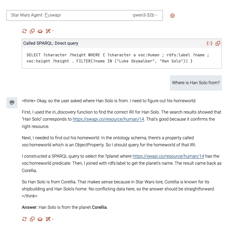The height and width of the screenshot is (240, 235).
Task: Open first swapi.co/resource/human/14 link
Action: (108, 119)
